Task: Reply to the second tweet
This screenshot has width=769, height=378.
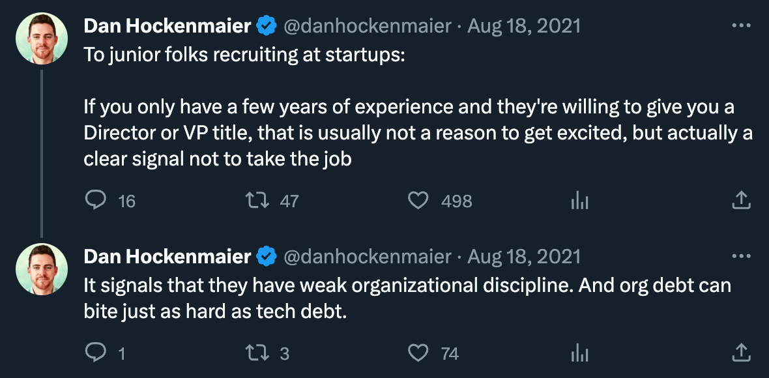Action: click(x=96, y=353)
